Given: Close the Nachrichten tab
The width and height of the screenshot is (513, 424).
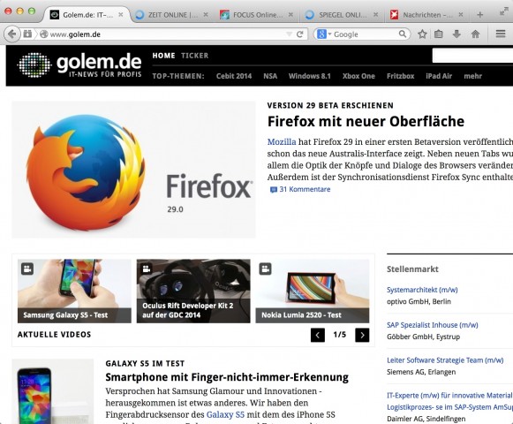Looking at the screenshot, I should 460,15.
